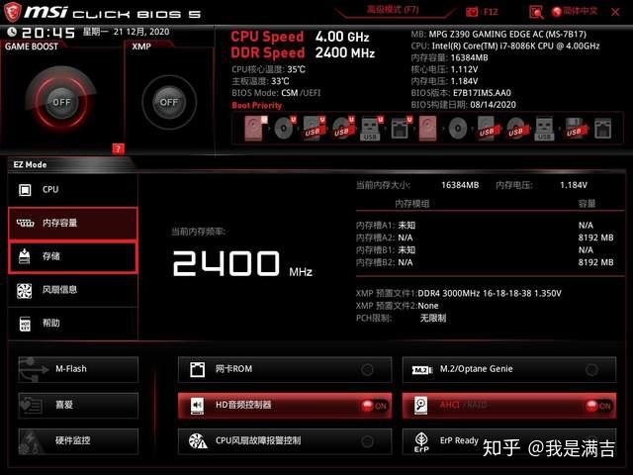Image resolution: width=633 pixels, height=475 pixels.
Task: Select the last network boot icon without badge
Action: (602, 130)
